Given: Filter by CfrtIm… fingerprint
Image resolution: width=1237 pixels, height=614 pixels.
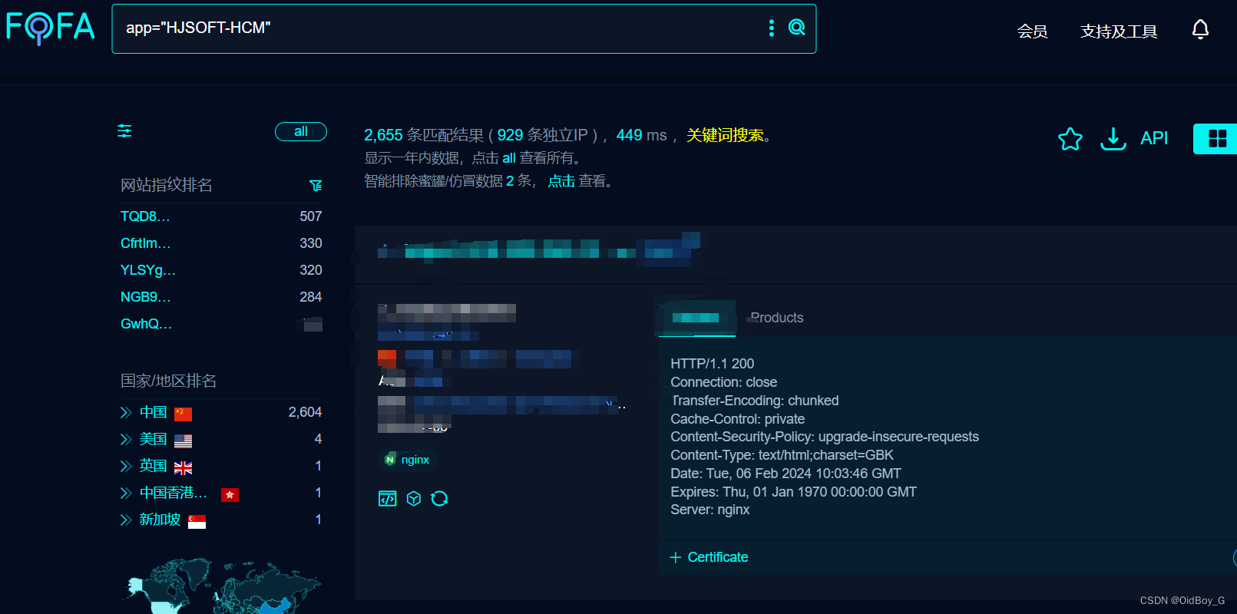Looking at the screenshot, I should (x=146, y=243).
